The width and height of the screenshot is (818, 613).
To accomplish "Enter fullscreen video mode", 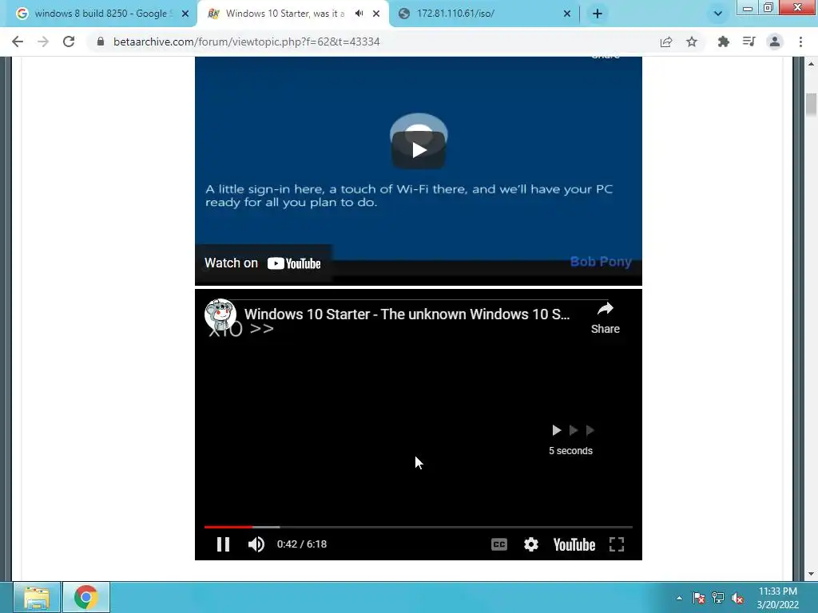I will [x=617, y=544].
